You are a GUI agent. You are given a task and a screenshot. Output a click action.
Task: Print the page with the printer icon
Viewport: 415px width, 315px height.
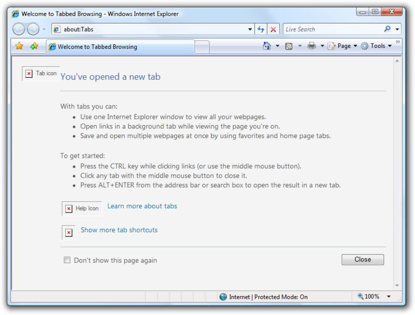(x=312, y=46)
